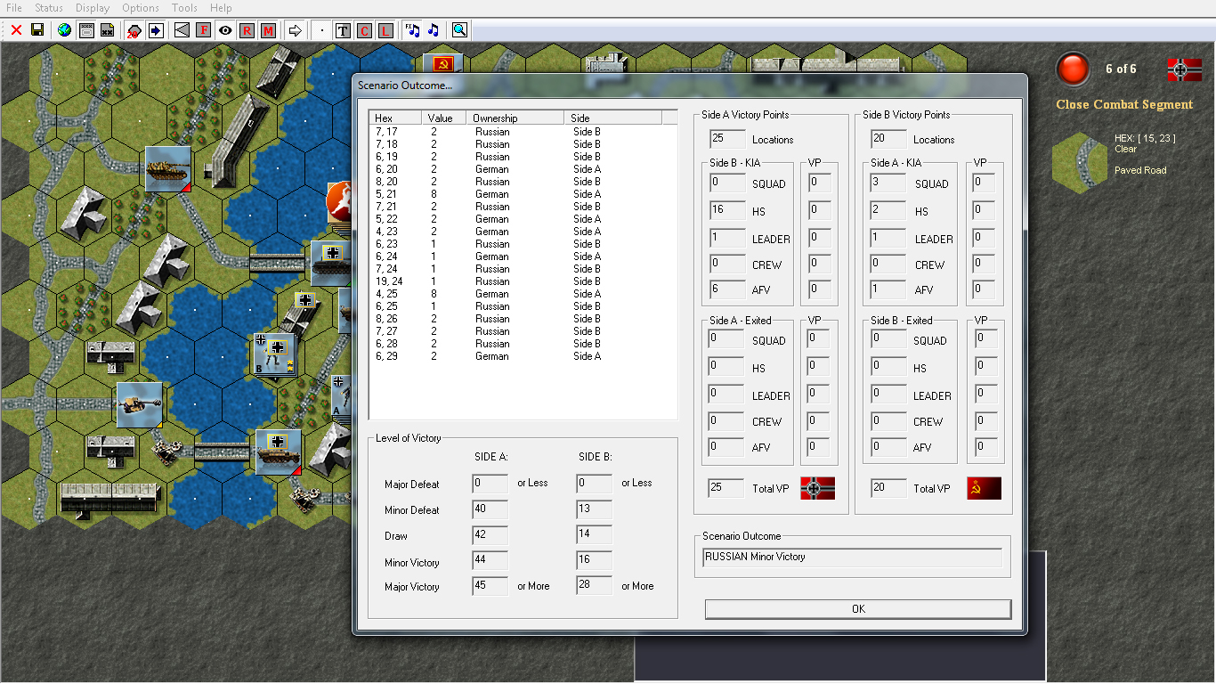Click the Soviet flag beside Total VP 20
The width and height of the screenshot is (1216, 684).
point(984,488)
